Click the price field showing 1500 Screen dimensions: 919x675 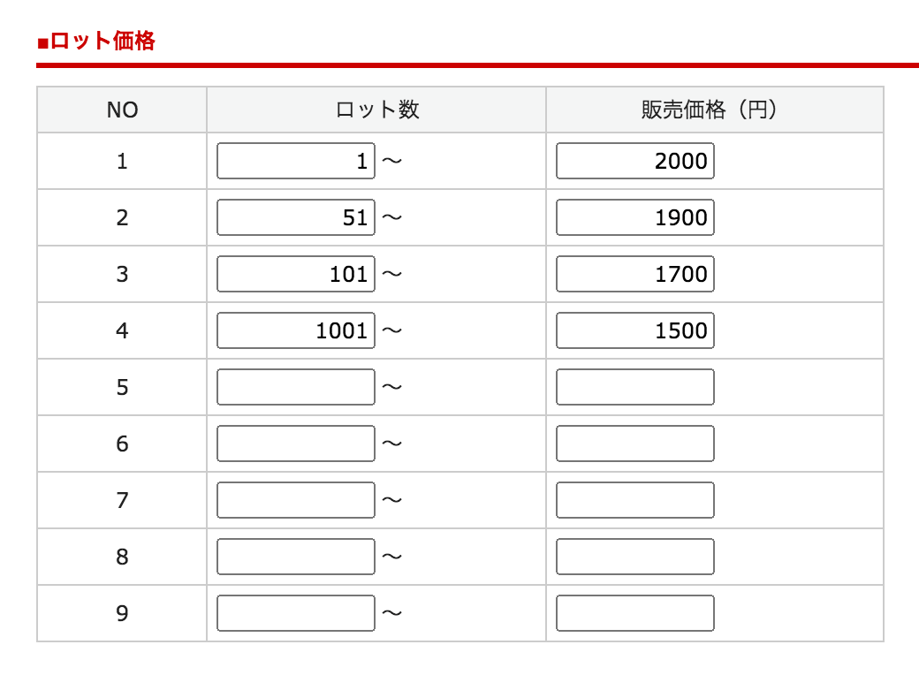(634, 330)
